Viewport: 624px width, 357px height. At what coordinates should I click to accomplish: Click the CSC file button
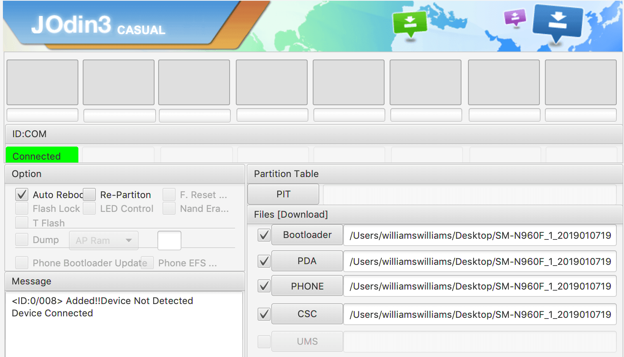(307, 314)
